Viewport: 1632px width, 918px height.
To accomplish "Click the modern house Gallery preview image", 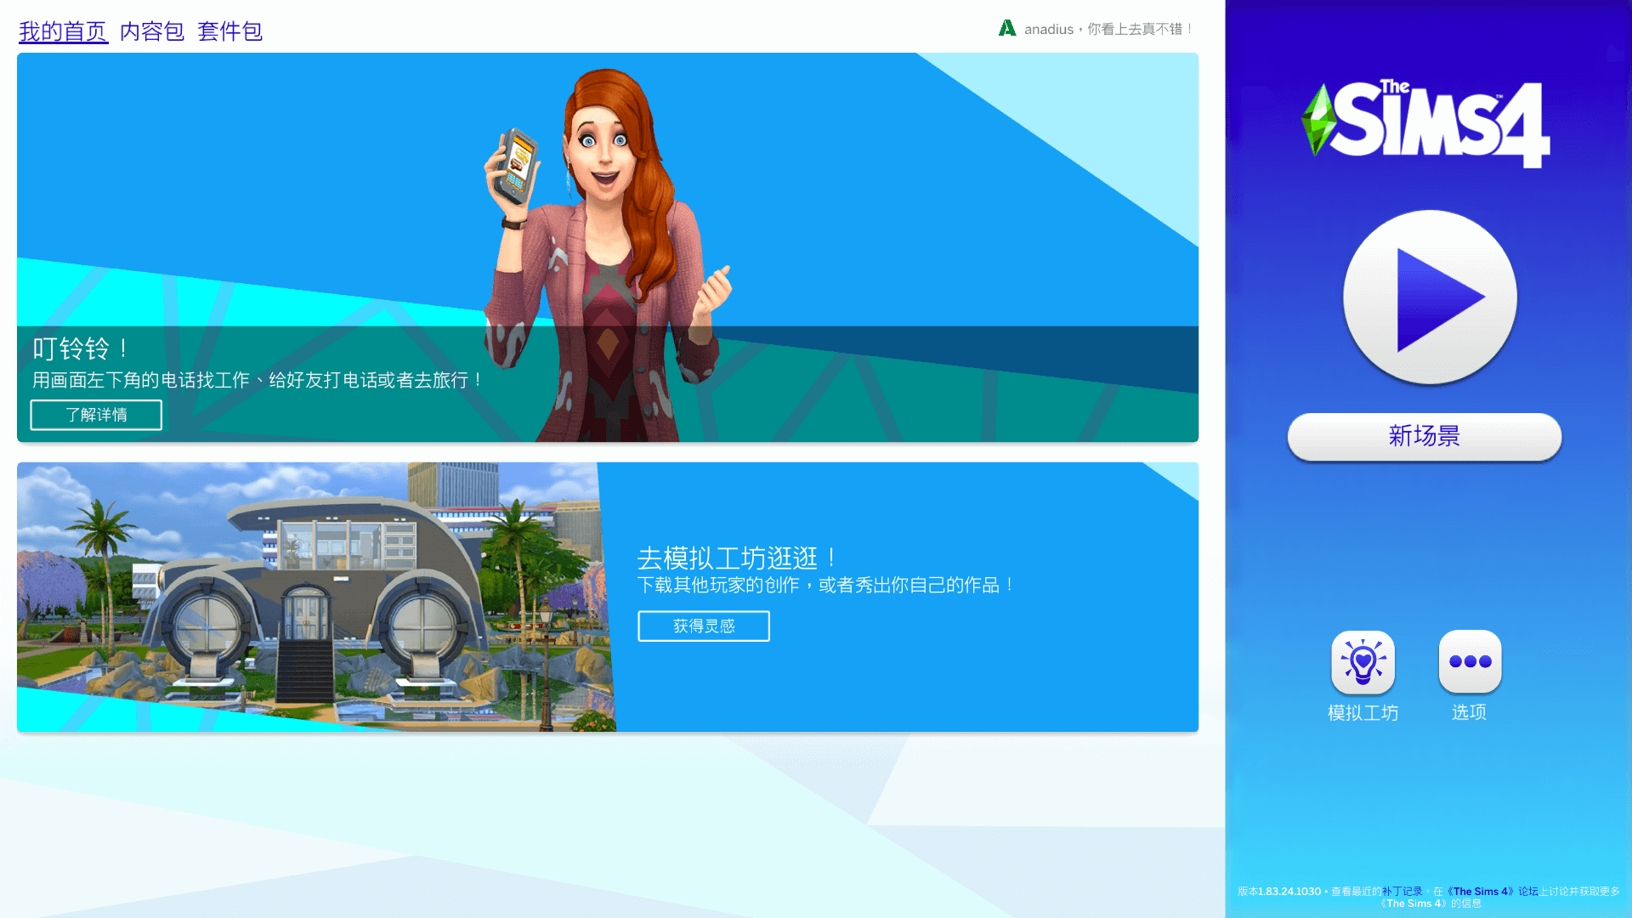I will pos(314,597).
